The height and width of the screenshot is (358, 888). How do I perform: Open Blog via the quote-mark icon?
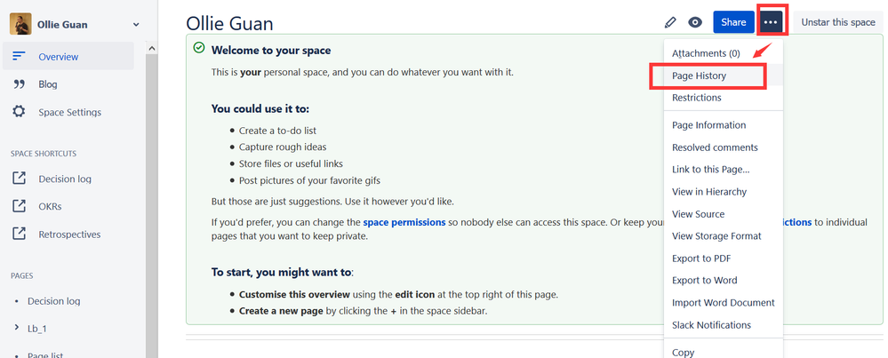click(x=20, y=84)
